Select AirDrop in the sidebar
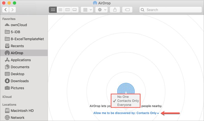Screen dimensions: 204x121 [x=24, y=53]
